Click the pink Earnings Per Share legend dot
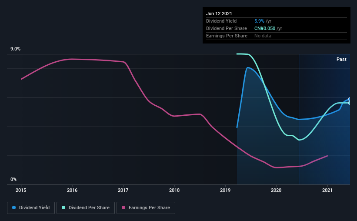The height and width of the screenshot is (221, 357). coord(123,208)
